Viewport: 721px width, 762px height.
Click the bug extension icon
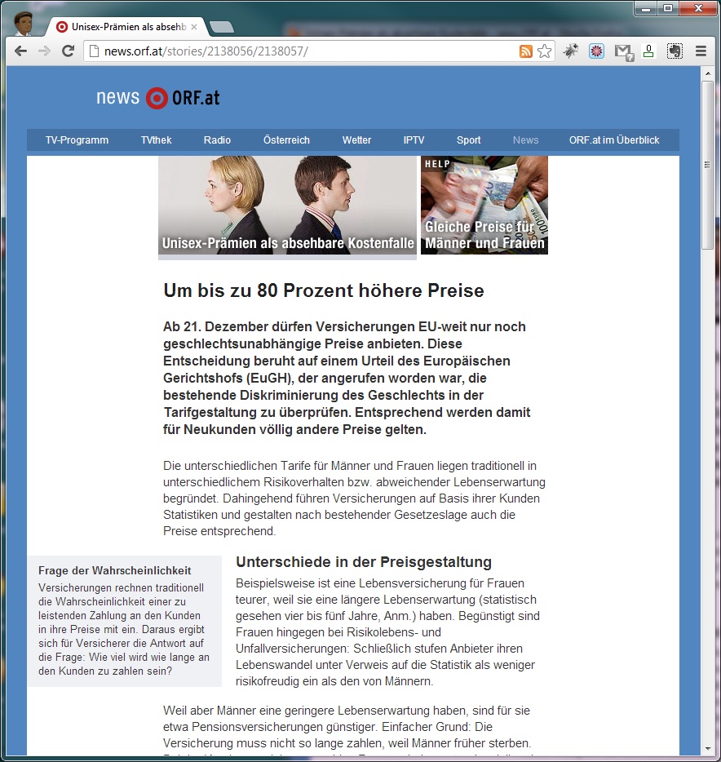(x=570, y=51)
